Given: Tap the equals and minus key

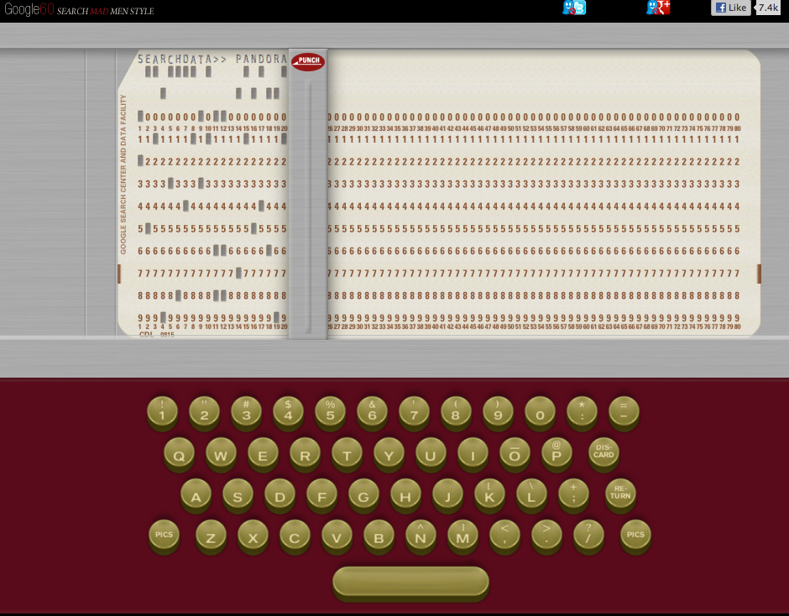Looking at the screenshot, I should click(624, 411).
